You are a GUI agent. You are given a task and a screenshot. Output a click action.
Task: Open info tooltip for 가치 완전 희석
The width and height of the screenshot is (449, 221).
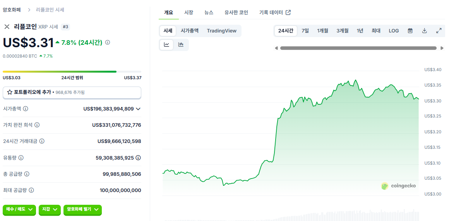[37, 125]
